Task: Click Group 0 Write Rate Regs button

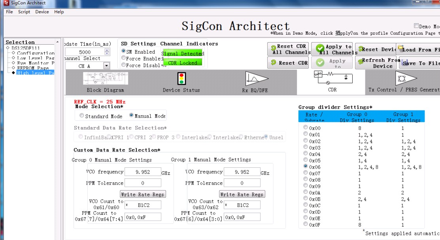Action: [143, 194]
